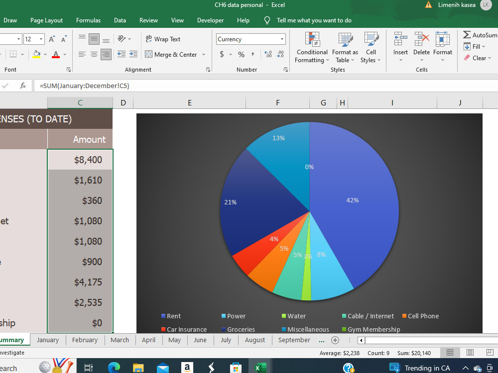
Task: Click the Delete cells button
Action: (x=421, y=48)
